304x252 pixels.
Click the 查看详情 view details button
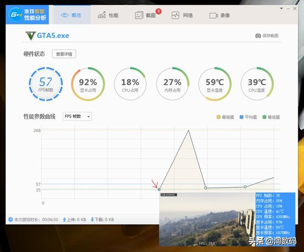[x=64, y=54]
